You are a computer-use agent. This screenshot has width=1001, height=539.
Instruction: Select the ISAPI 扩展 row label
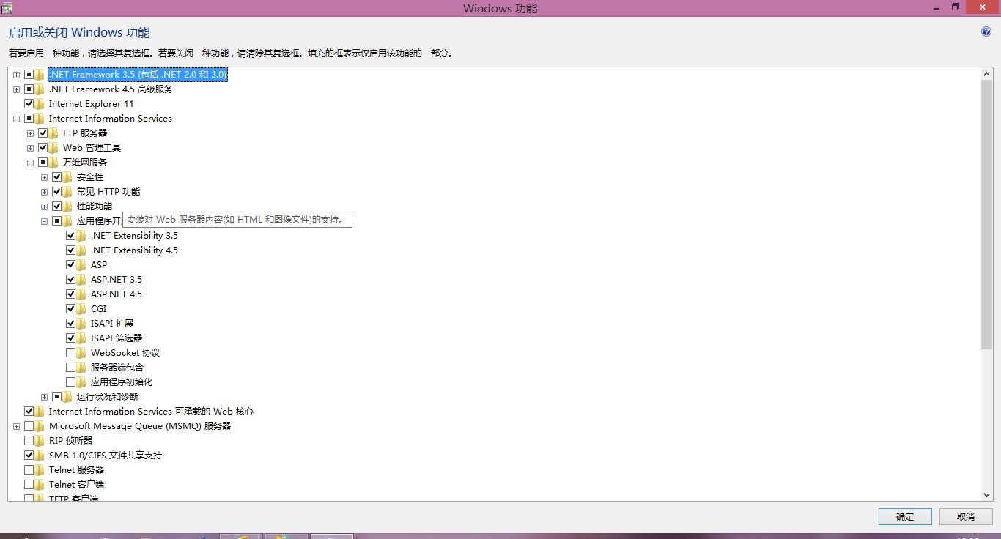pyautogui.click(x=112, y=323)
